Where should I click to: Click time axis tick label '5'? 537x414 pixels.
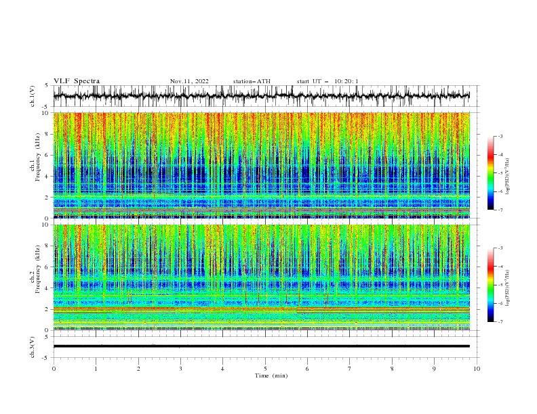tap(265, 369)
